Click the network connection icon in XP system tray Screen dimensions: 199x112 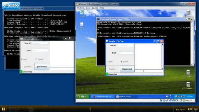(x=184, y=96)
